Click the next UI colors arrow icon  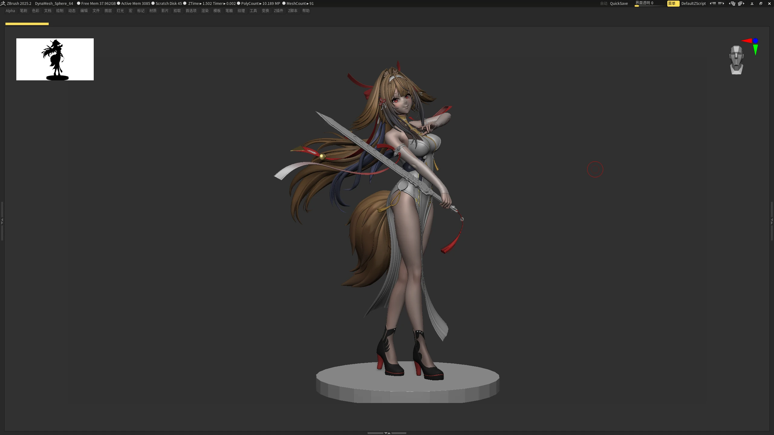tap(721, 3)
